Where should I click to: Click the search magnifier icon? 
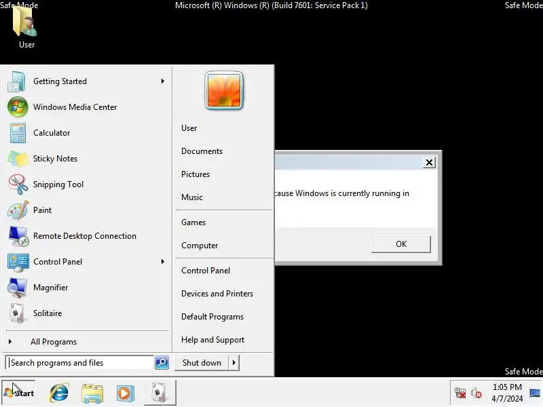pyautogui.click(x=162, y=362)
